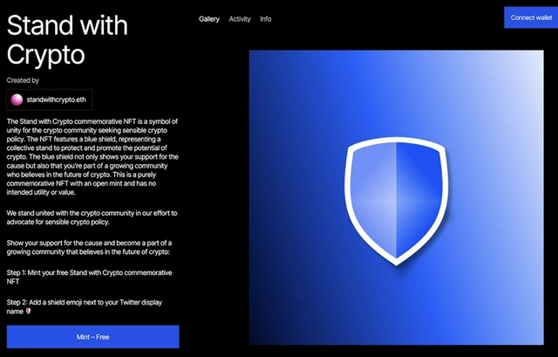
Task: Click the commemorative NFT description paragraph
Action: pyautogui.click(x=92, y=160)
